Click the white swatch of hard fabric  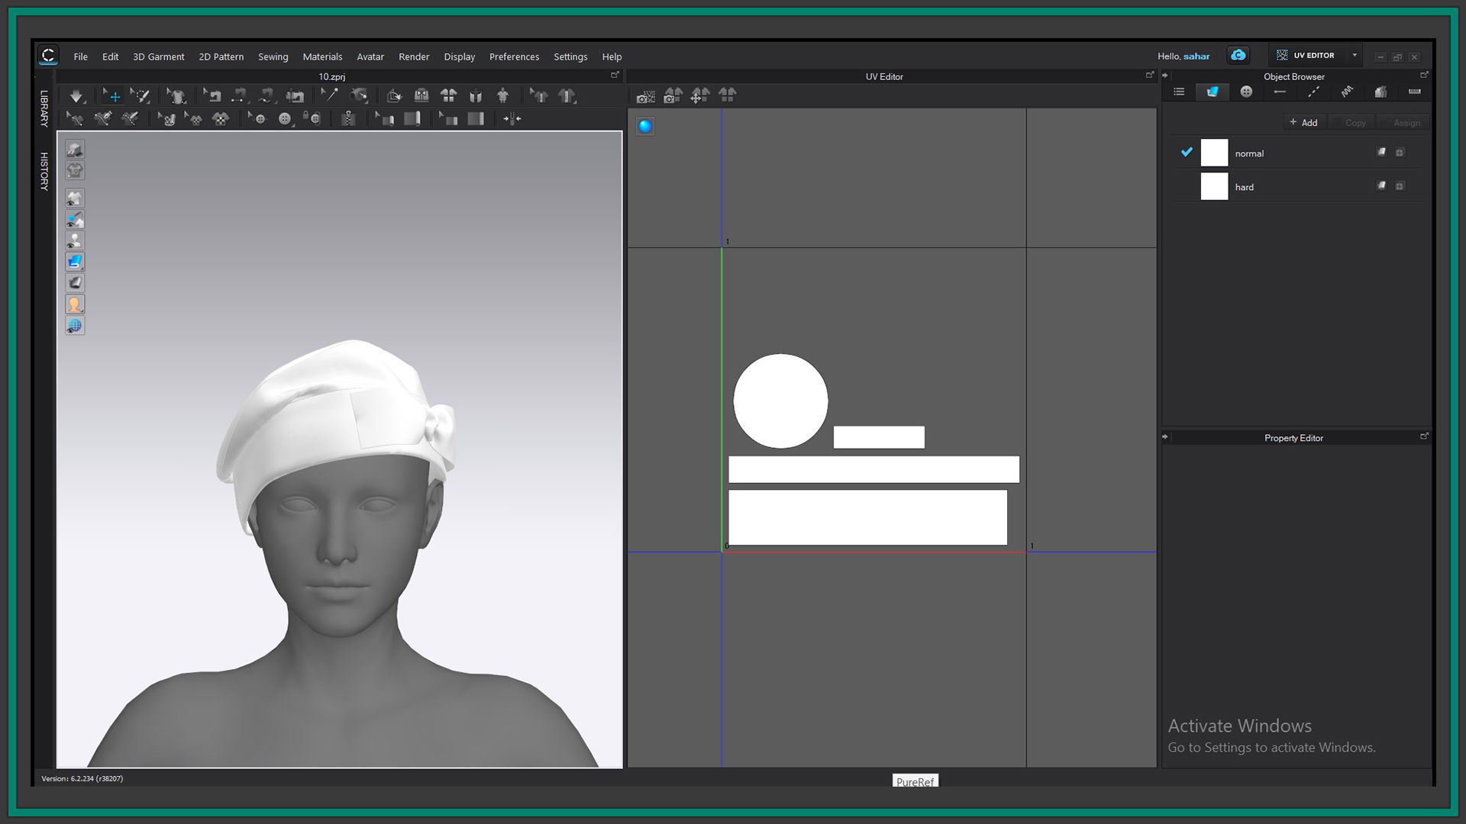pyautogui.click(x=1214, y=186)
